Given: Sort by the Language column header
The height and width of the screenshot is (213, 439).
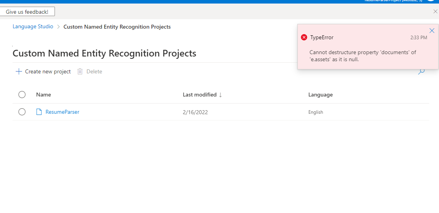Looking at the screenshot, I should [321, 95].
